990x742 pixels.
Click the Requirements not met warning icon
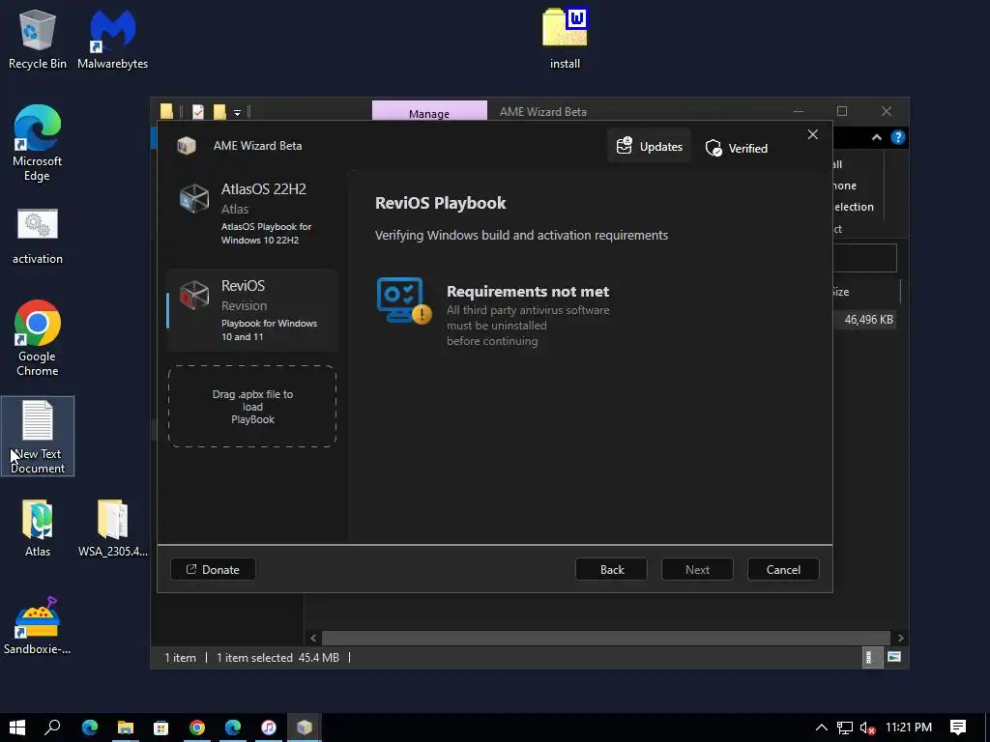(404, 301)
